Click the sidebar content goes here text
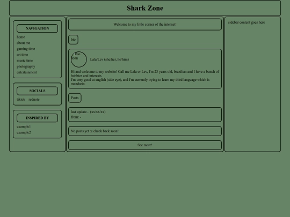Viewport: 290px width, 217px height. pyautogui.click(x=247, y=23)
